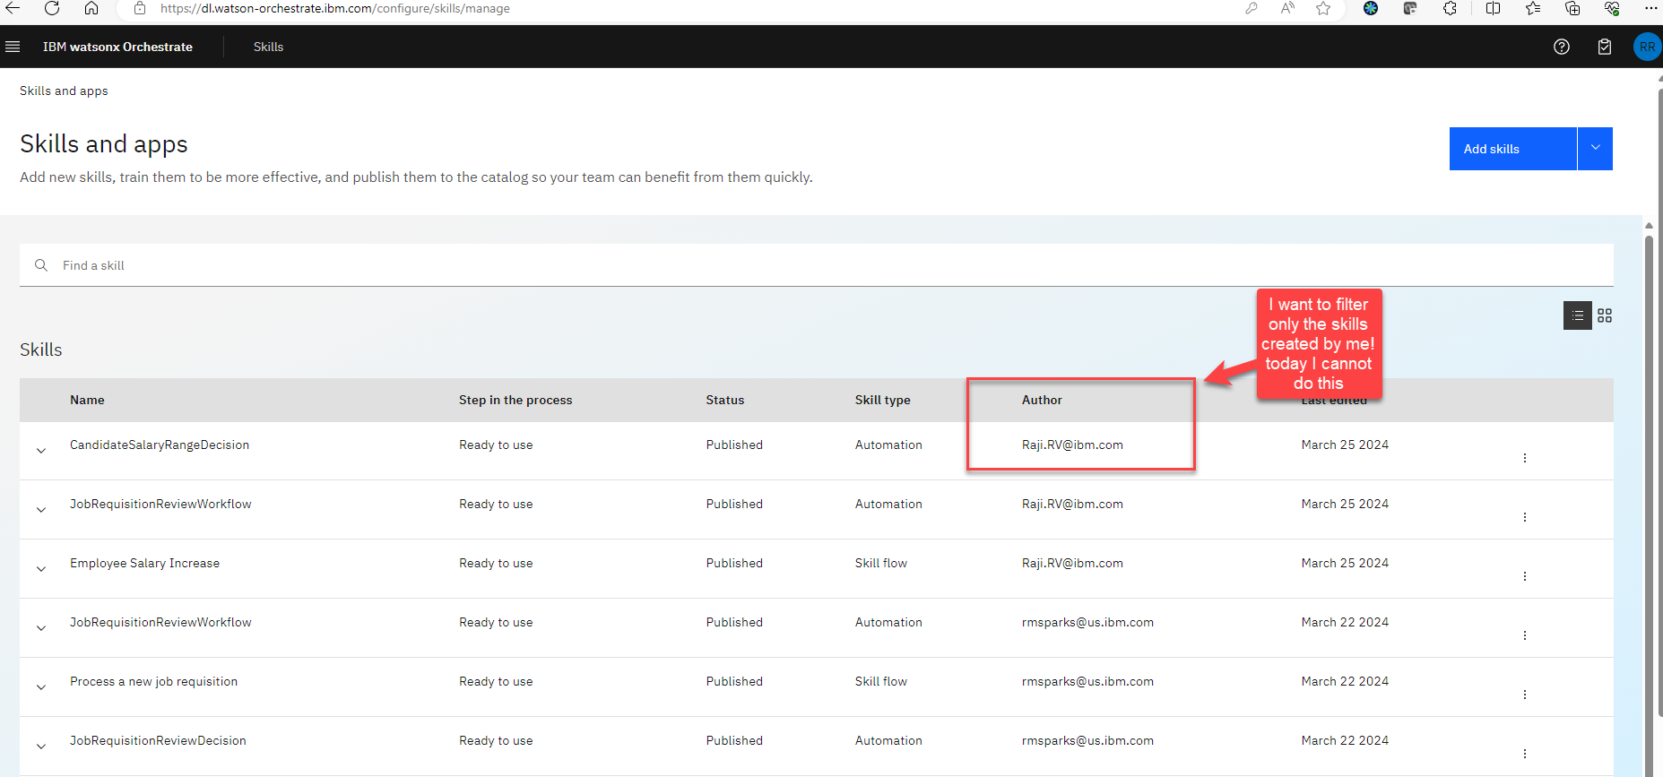1663x777 pixels.
Task: Open overflow menu for Process a new job requisition
Action: pos(1525,695)
